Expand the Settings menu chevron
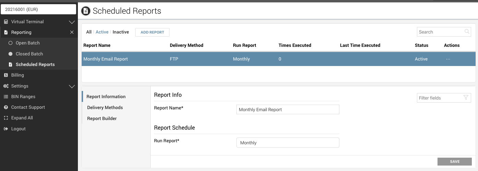 coord(72,87)
